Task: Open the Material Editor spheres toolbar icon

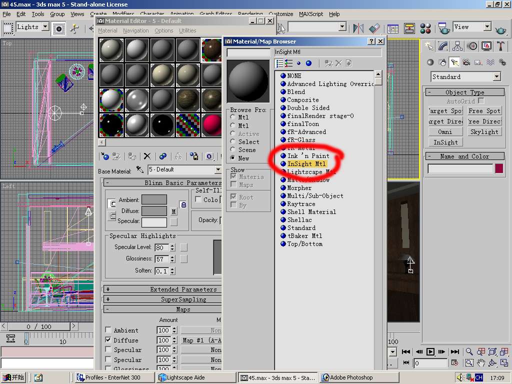Action: point(425,28)
